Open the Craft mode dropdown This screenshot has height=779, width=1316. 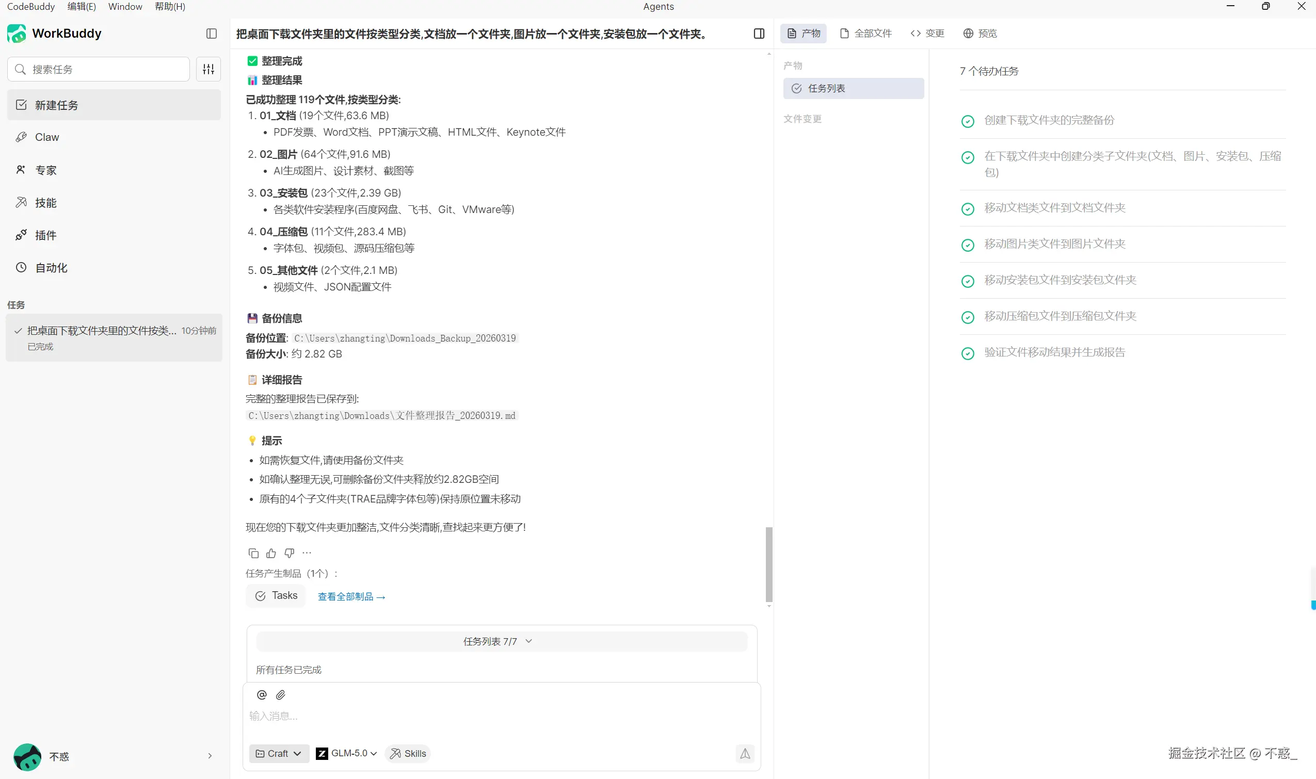click(x=278, y=754)
